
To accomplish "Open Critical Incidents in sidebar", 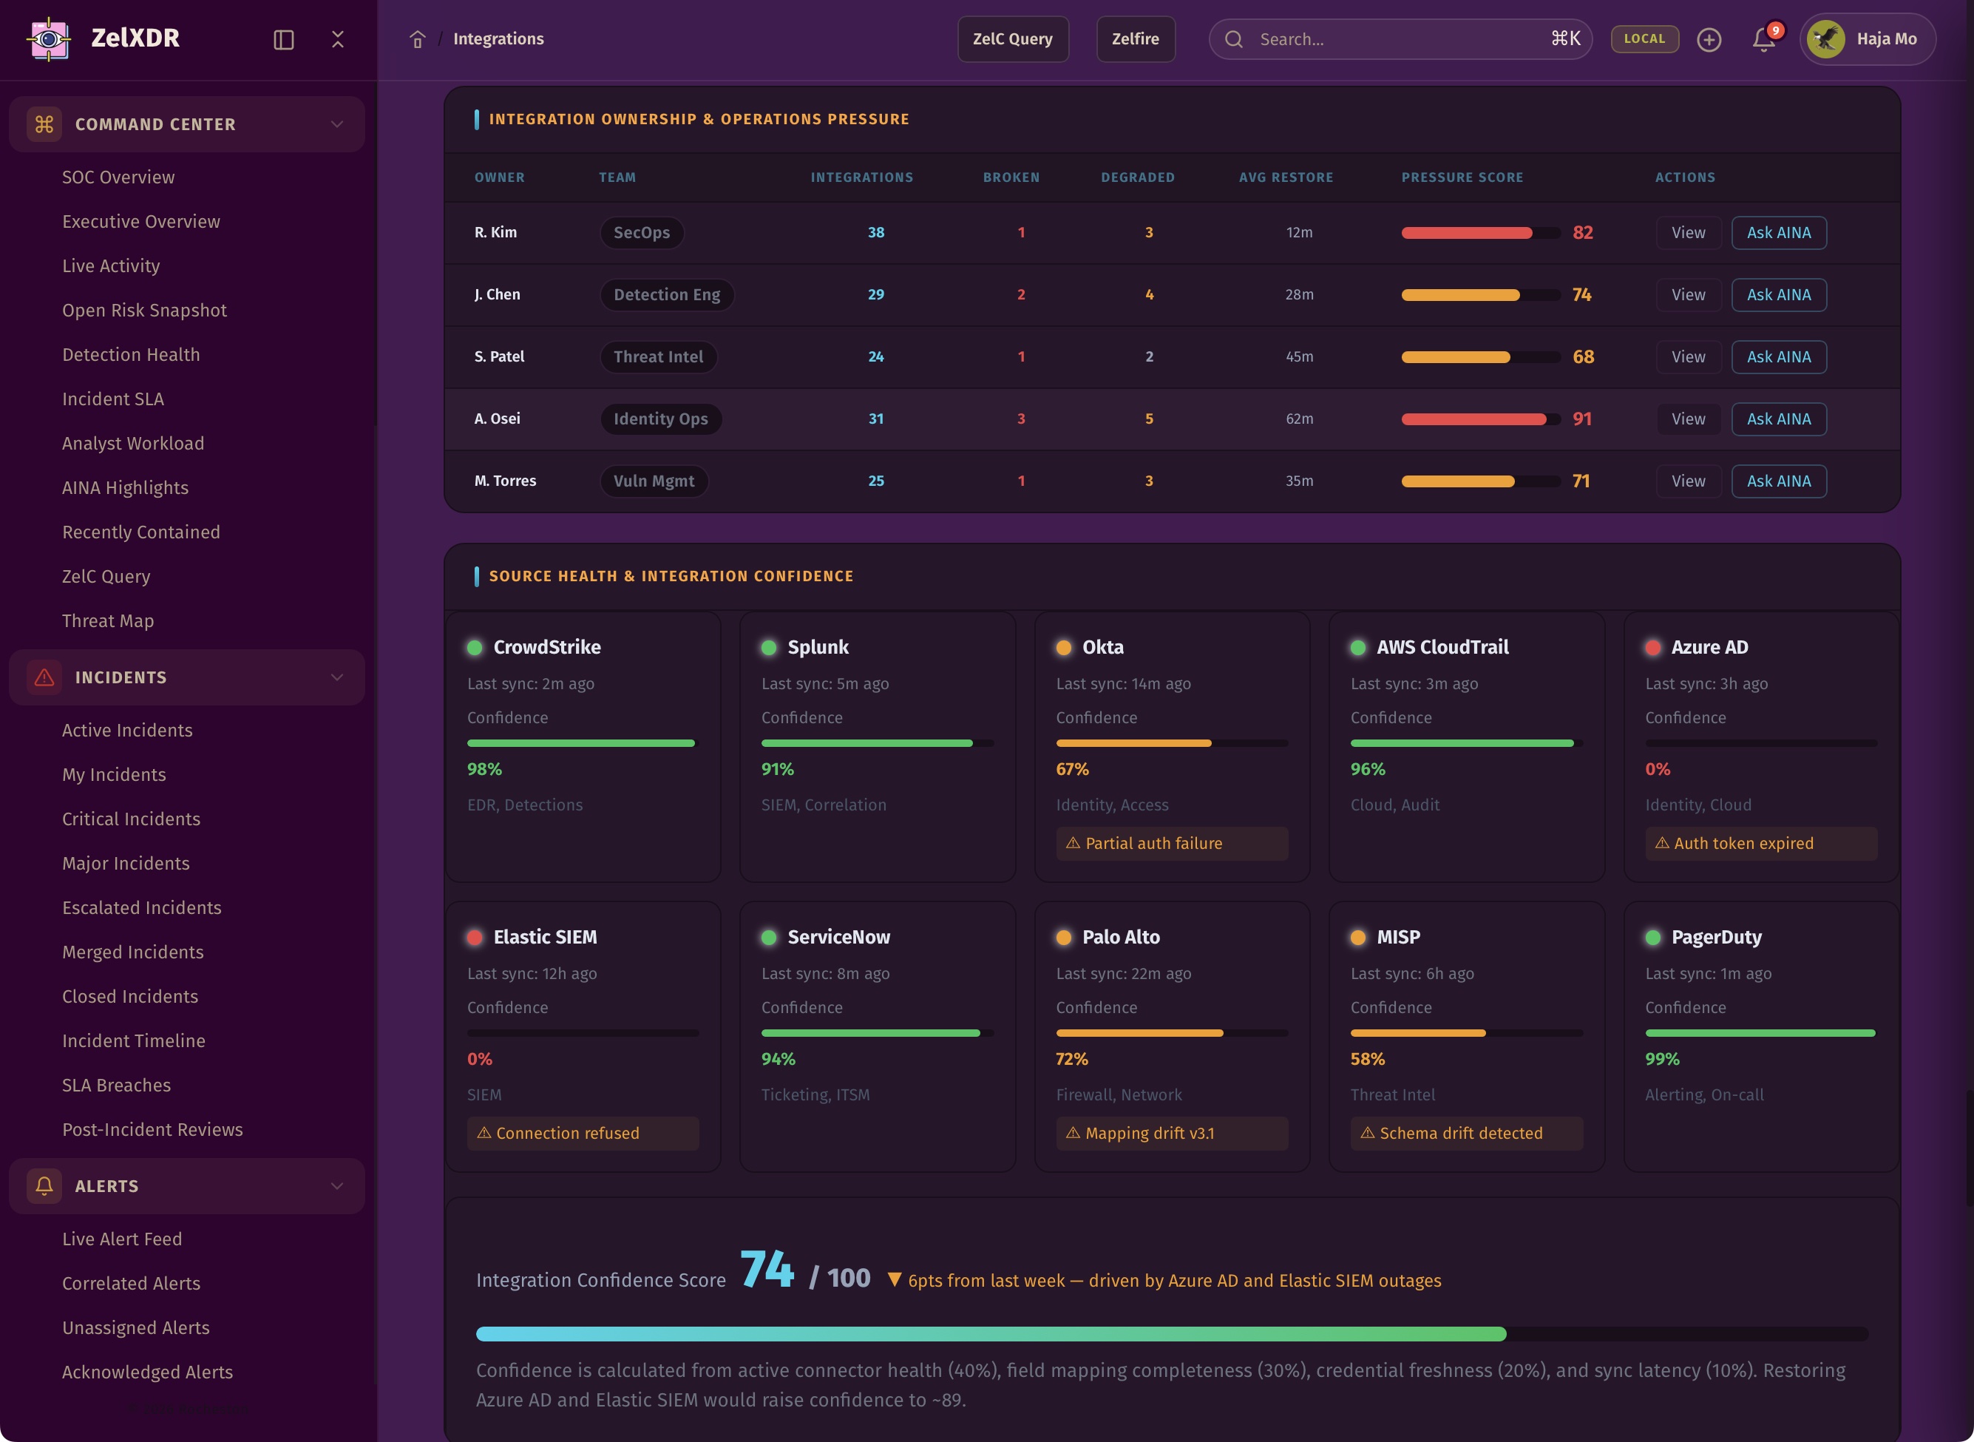I will coord(131,819).
